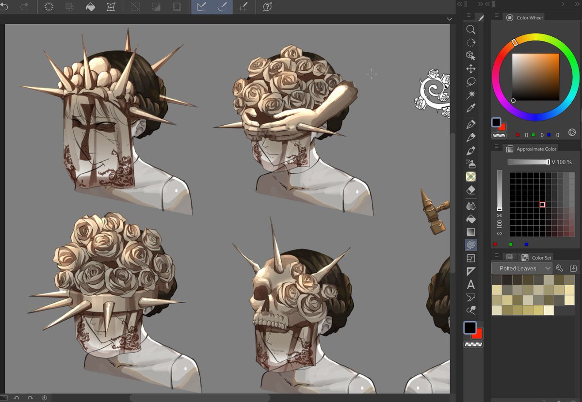Viewport: 582px width, 402px height.
Task: Open the Potted Leaves palette dropdown
Action: coord(521,268)
